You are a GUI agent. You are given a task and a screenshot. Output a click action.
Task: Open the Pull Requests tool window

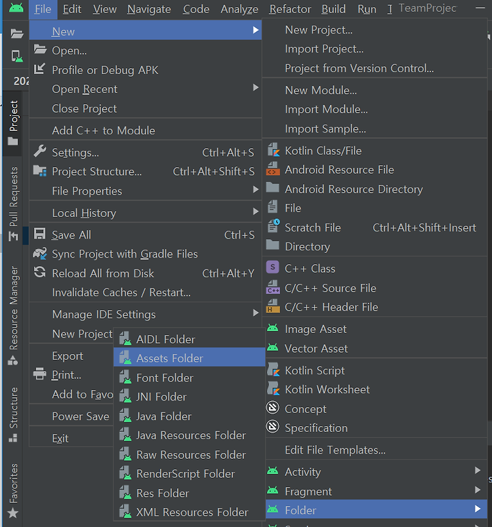pos(14,204)
